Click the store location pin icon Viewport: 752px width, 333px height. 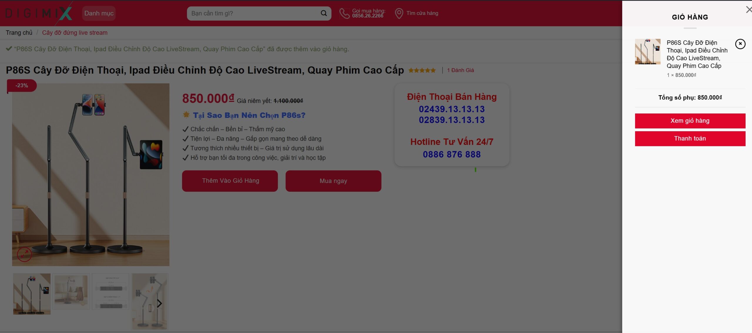point(399,13)
